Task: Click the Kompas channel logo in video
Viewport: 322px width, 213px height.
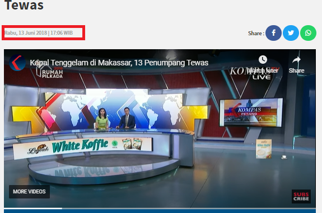Action: [17, 63]
